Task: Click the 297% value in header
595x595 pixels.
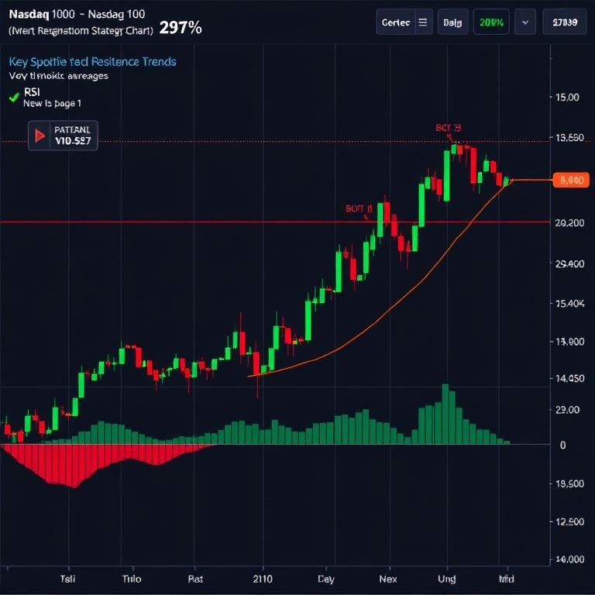Action: click(x=180, y=29)
